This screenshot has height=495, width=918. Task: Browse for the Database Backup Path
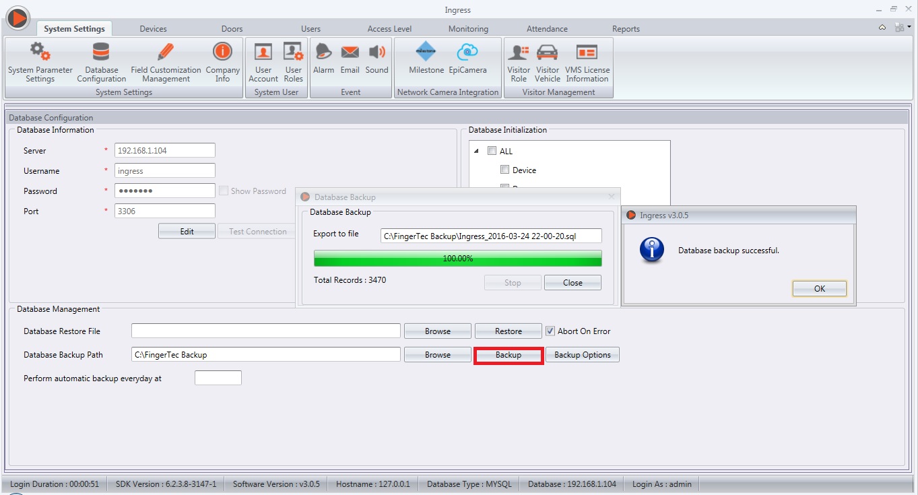pyautogui.click(x=438, y=355)
